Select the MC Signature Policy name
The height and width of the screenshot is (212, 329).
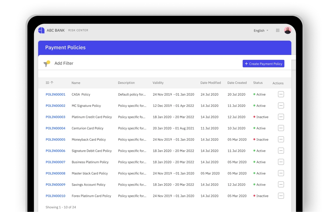click(x=86, y=106)
